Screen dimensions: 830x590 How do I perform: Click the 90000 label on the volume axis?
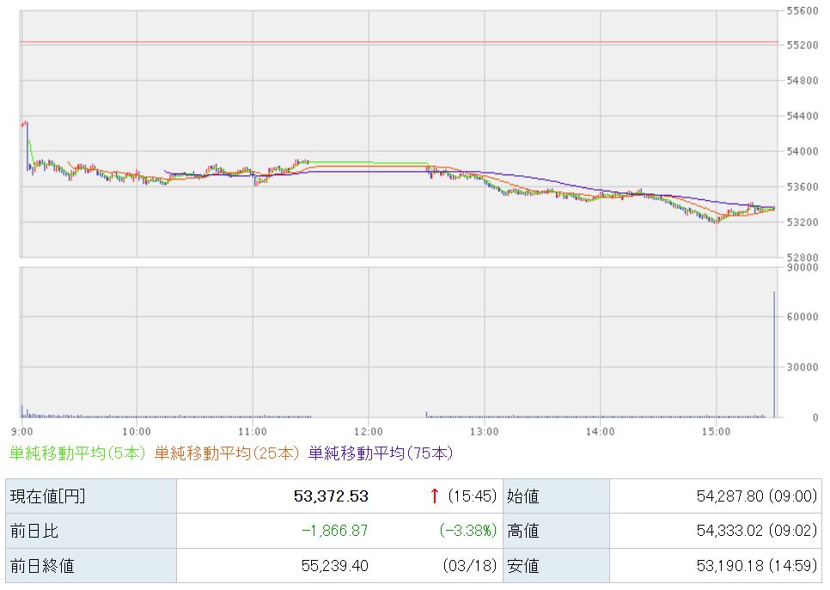pos(802,268)
